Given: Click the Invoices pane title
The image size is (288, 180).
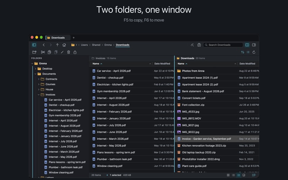Looking at the screenshot, I should click(100, 58).
